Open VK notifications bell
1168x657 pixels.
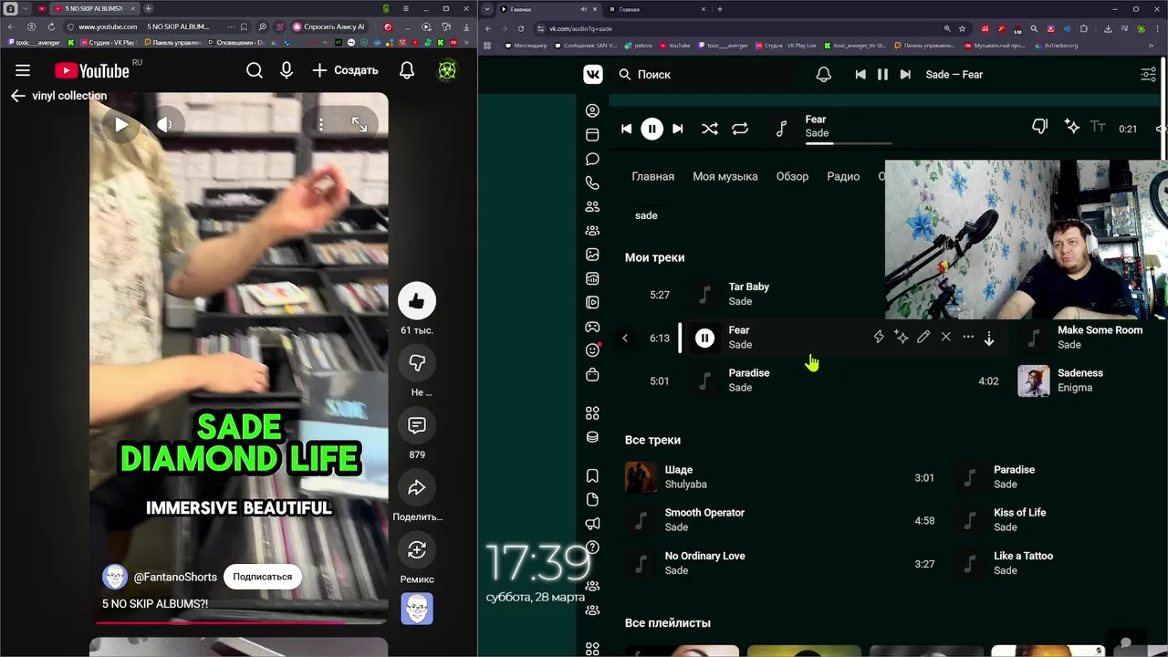823,75
